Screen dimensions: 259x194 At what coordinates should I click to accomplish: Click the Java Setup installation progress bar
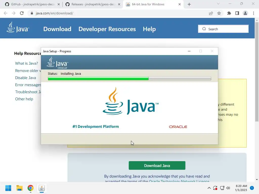coord(129,78)
